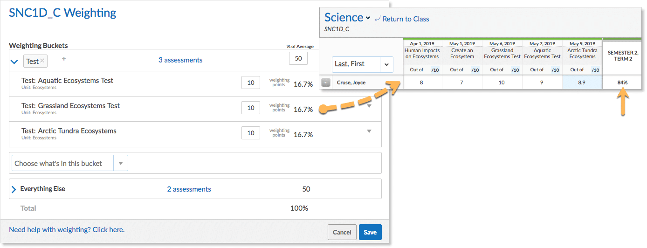This screenshot has height=248, width=647.
Task: Open the Science class dropdown arrow
Action: pyautogui.click(x=368, y=18)
